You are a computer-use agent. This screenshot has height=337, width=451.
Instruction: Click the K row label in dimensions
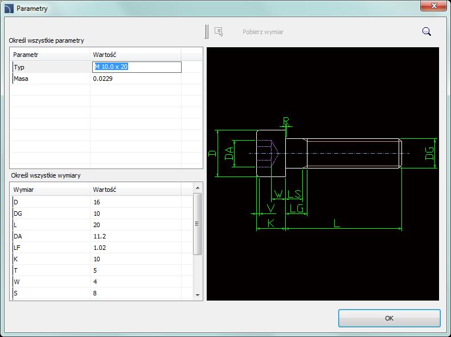click(16, 259)
